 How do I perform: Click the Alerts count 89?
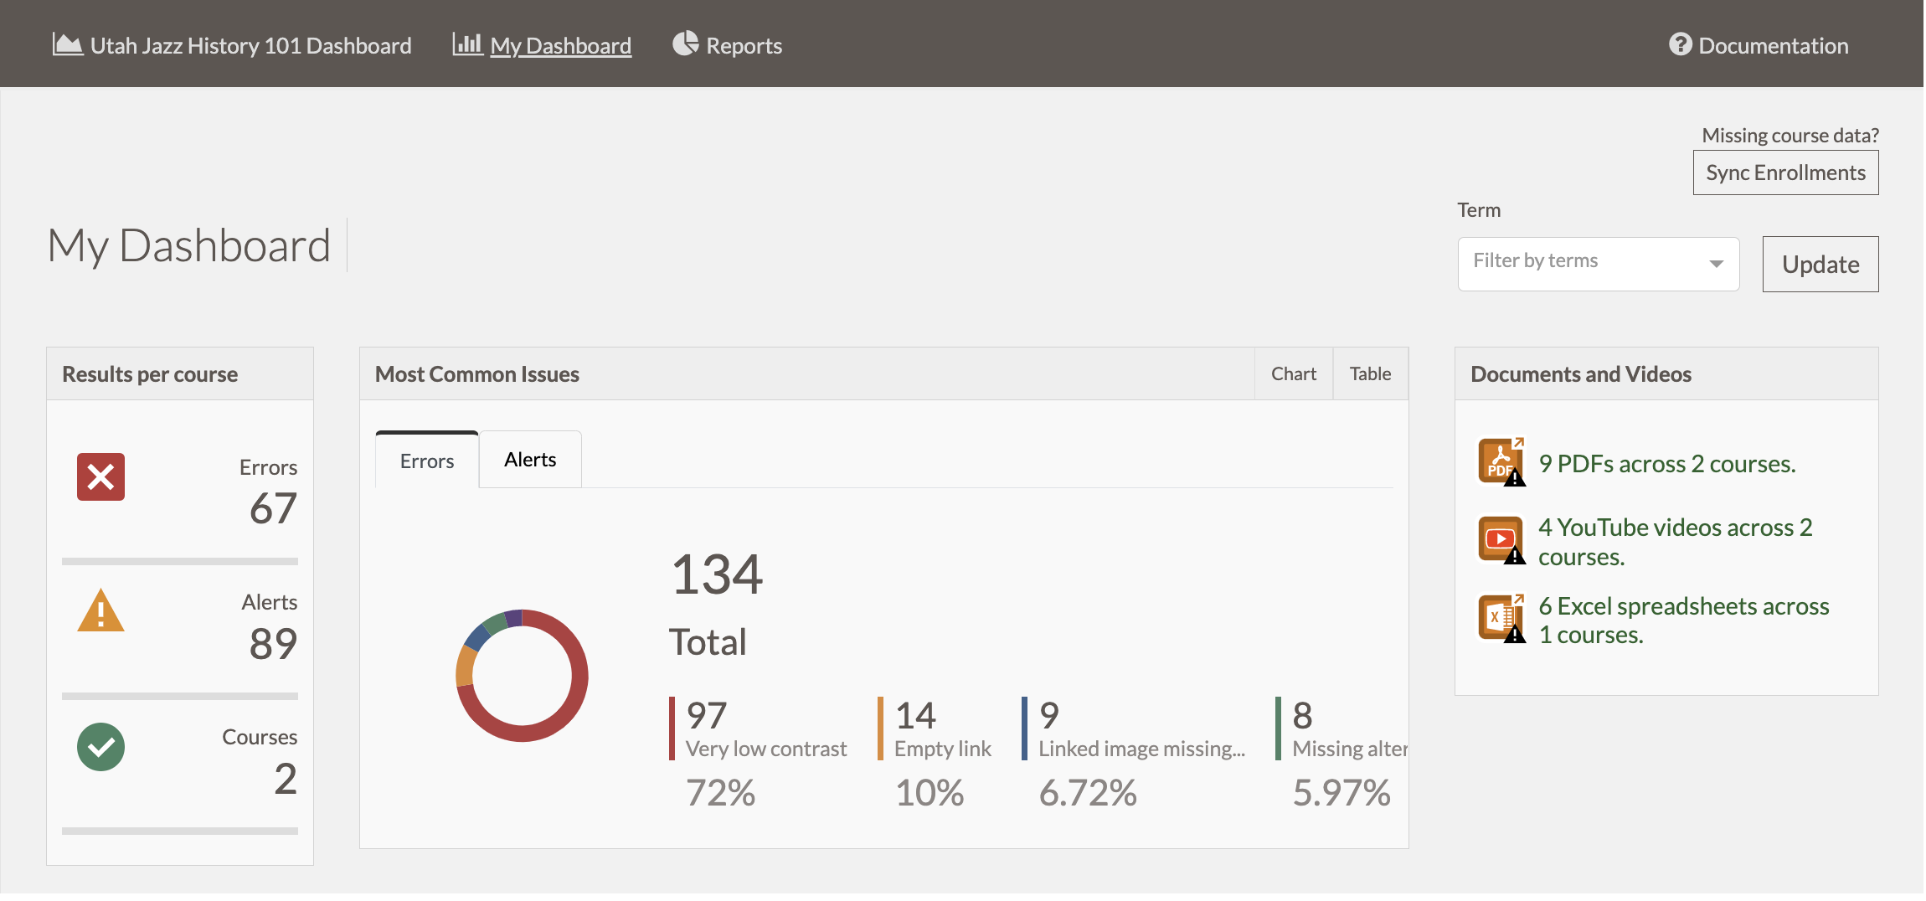click(273, 644)
